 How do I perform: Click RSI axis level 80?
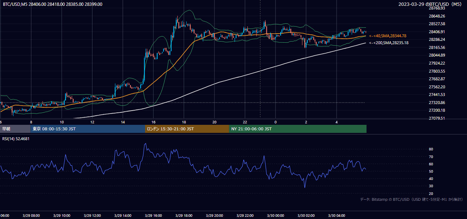pyautogui.click(x=431, y=149)
